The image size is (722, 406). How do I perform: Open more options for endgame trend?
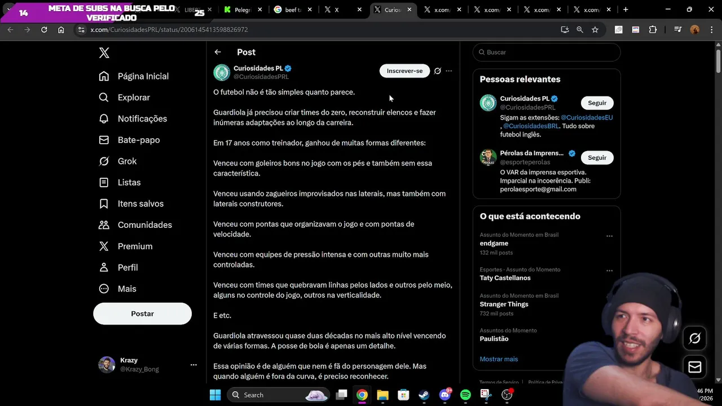tap(609, 236)
